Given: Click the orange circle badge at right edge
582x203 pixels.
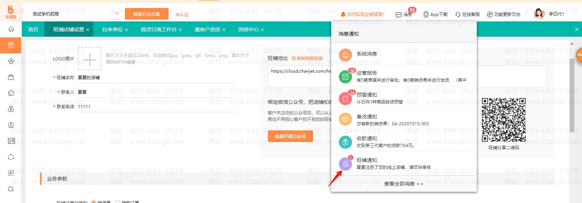Looking at the screenshot, I should [x=579, y=55].
